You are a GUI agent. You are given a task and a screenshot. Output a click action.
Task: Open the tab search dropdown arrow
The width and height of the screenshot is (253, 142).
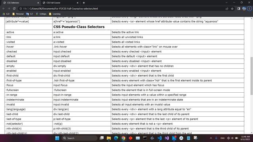pos(227,3)
